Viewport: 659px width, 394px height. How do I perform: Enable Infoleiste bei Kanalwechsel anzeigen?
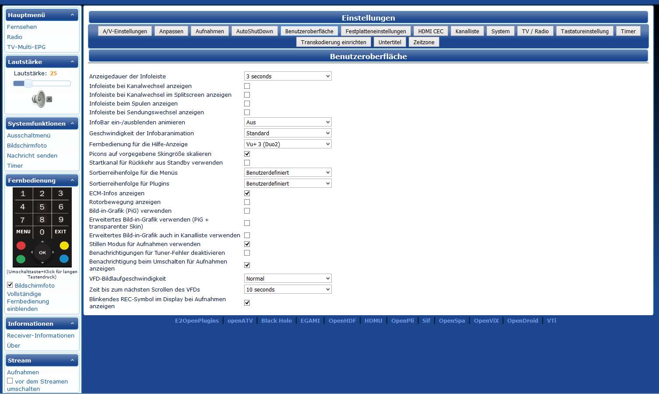247,86
